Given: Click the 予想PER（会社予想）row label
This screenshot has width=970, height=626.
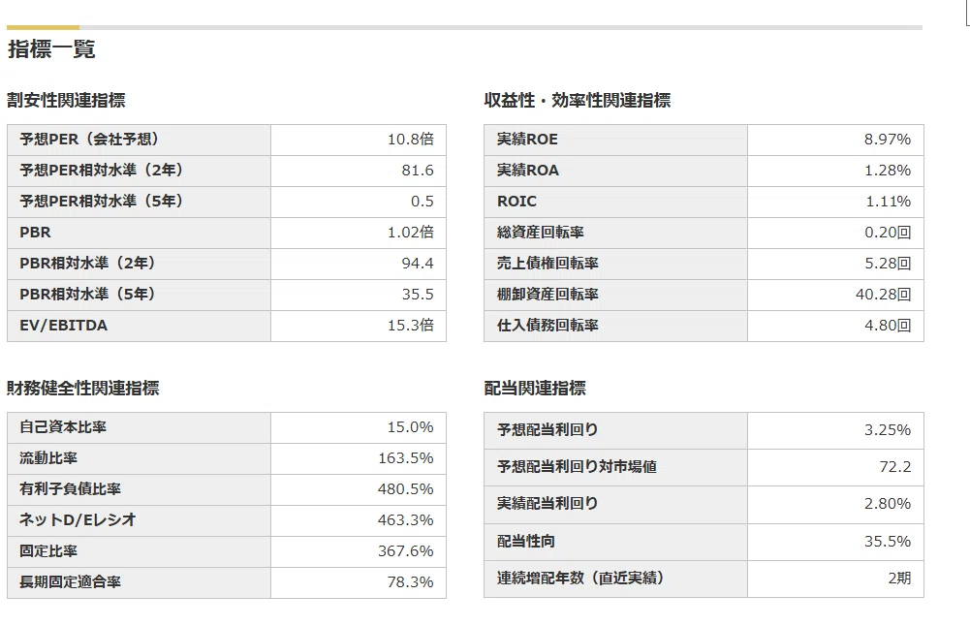Looking at the screenshot, I should click(90, 140).
